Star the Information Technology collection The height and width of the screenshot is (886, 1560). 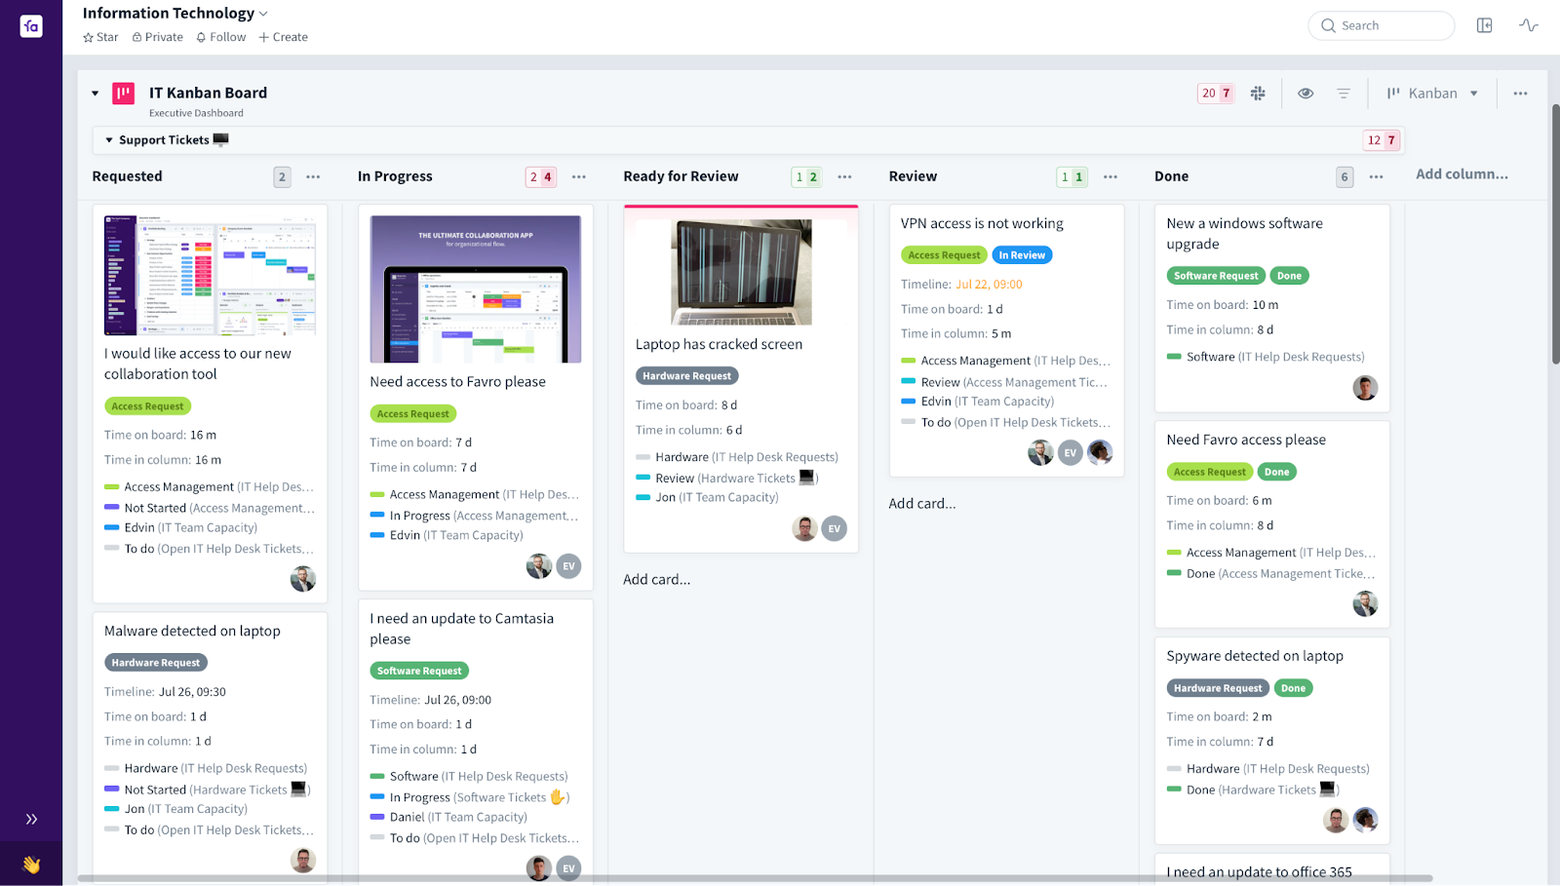point(100,37)
